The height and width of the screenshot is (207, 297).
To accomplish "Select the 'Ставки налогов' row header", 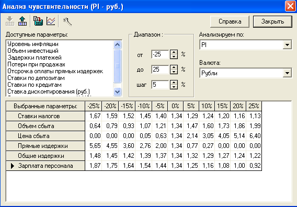I will point(45,116).
